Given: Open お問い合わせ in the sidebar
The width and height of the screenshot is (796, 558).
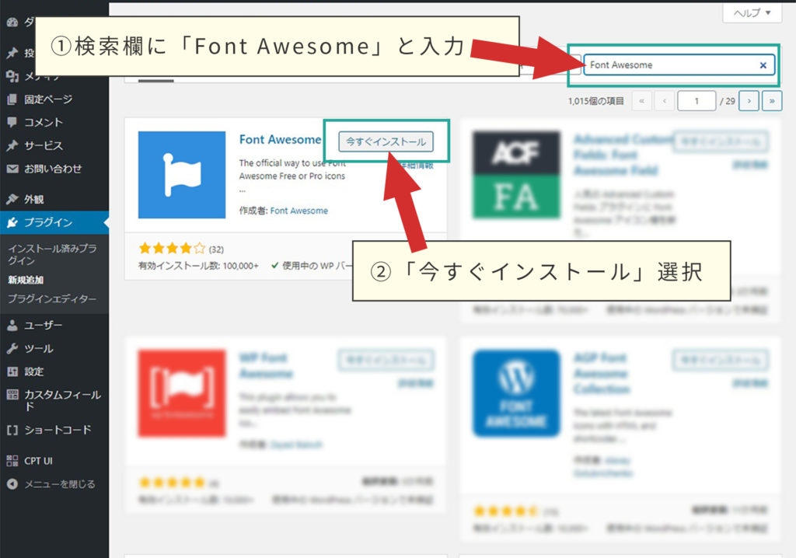Looking at the screenshot, I should pyautogui.click(x=54, y=169).
